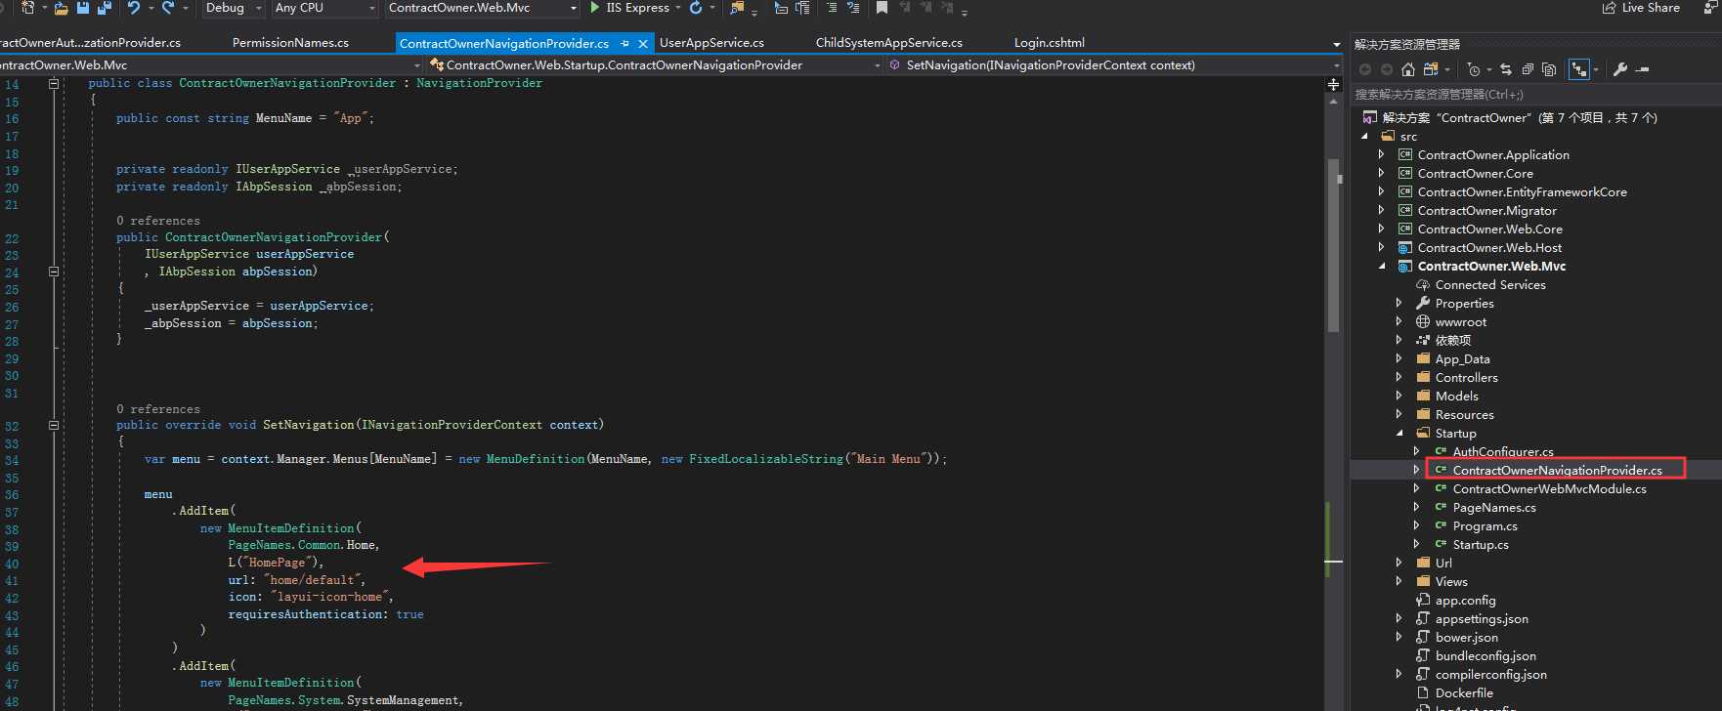Switch to PermissionNames.cs tab
1722x711 pixels.
click(290, 43)
